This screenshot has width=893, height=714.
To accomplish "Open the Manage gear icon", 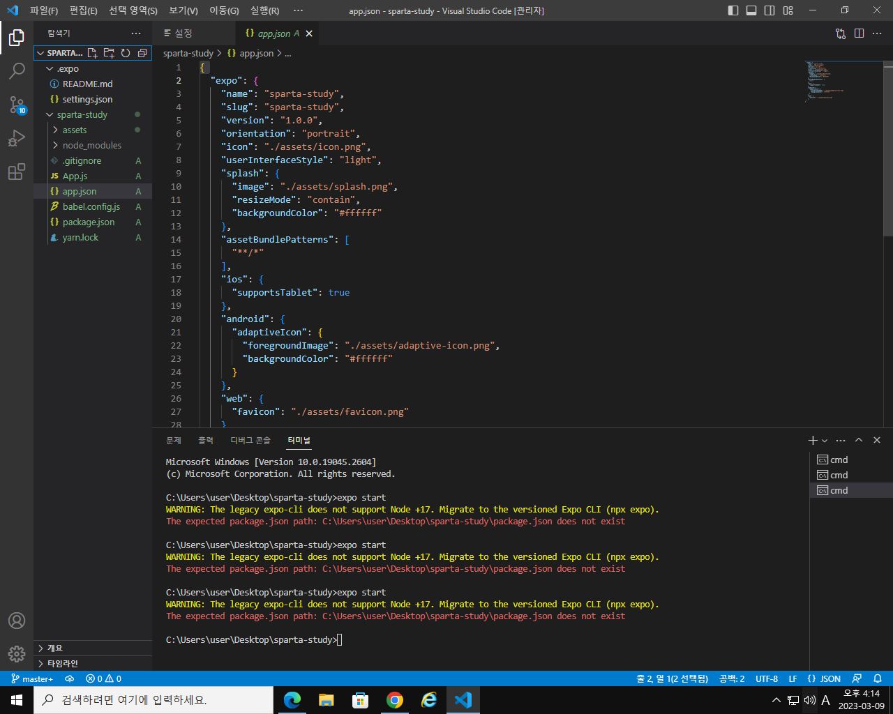I will (x=17, y=654).
